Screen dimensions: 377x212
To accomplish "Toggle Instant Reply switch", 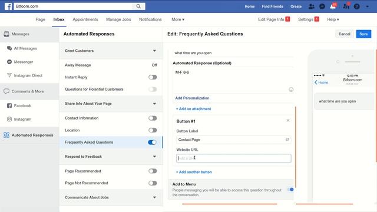I will (x=153, y=77).
